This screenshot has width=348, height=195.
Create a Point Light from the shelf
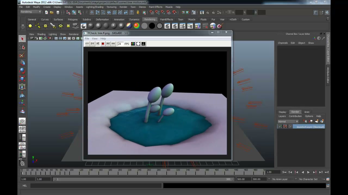click(45, 26)
